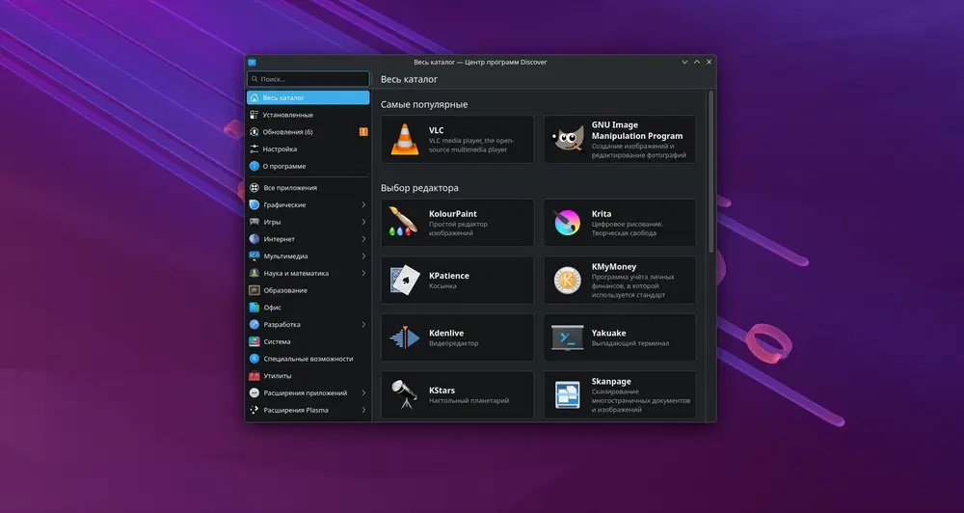Expand the Разработка category chevron

coord(363,324)
